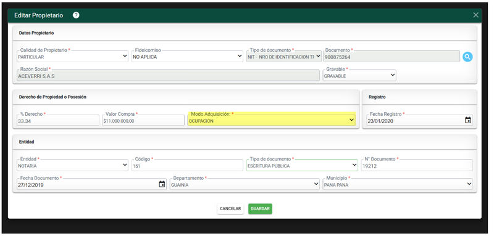494x236 pixels.
Task: Expand the Municipio PANA PANA dropdown
Action: [x=398, y=184]
